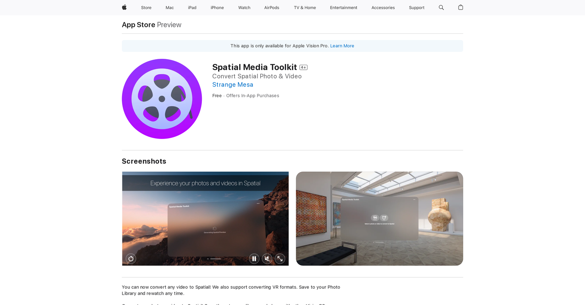Click the video progress bar
This screenshot has height=305, width=585.
click(x=215, y=259)
